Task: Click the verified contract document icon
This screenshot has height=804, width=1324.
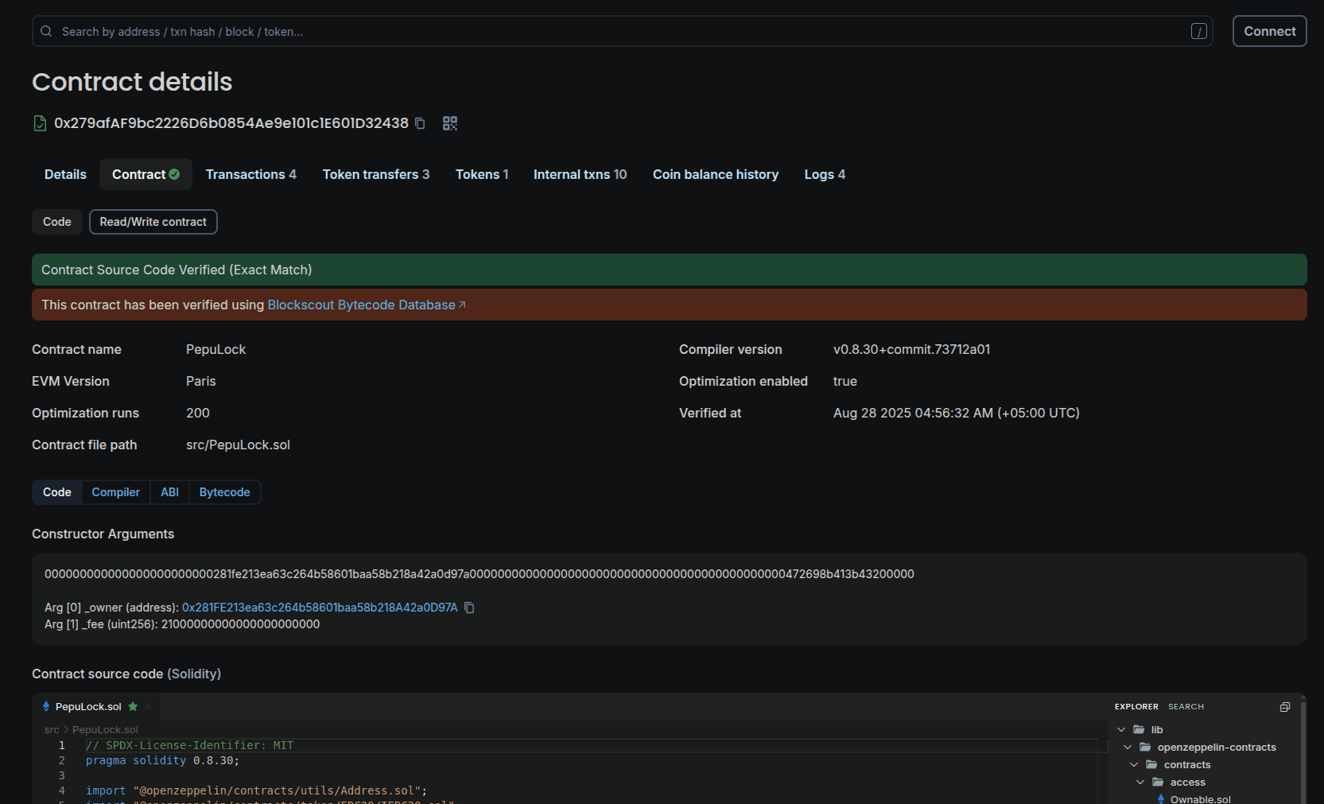Action: tap(40, 123)
